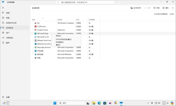Click publisher 'Adobe Inc.' cell

coord(61,30)
